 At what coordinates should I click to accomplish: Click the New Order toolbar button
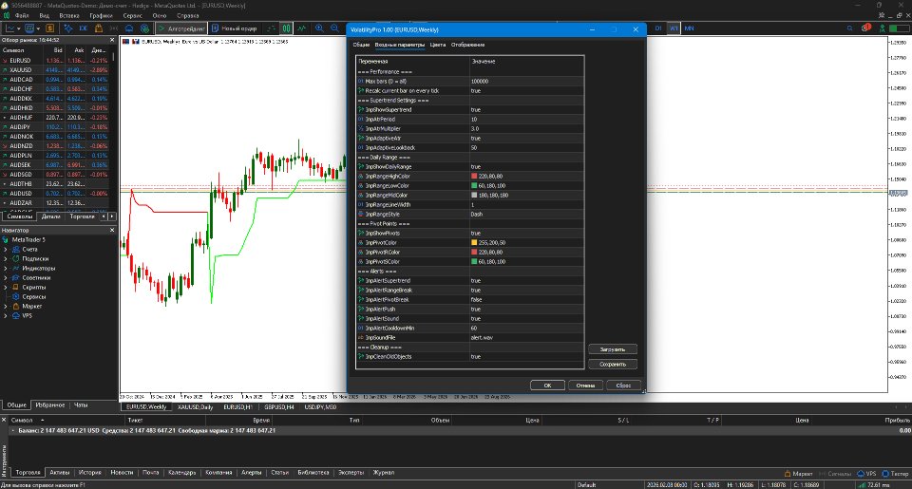pyautogui.click(x=235, y=28)
